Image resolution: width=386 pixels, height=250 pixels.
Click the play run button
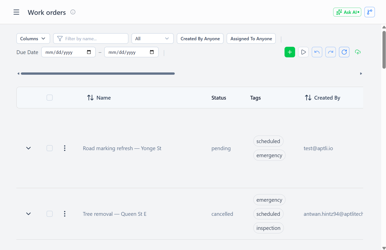(x=303, y=52)
